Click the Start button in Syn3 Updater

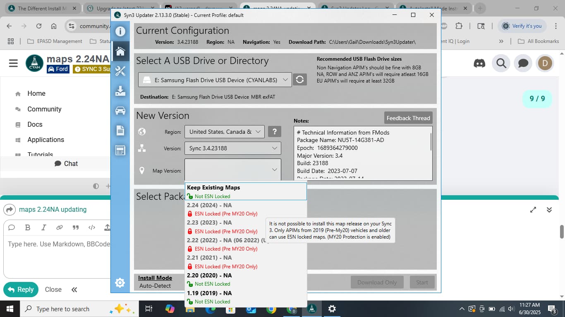(422, 282)
